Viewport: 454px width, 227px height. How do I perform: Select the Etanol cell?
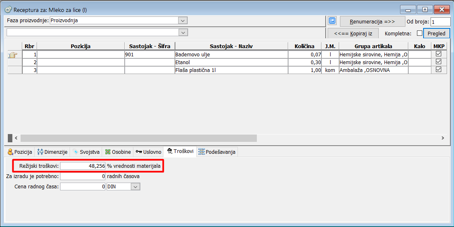[231, 62]
